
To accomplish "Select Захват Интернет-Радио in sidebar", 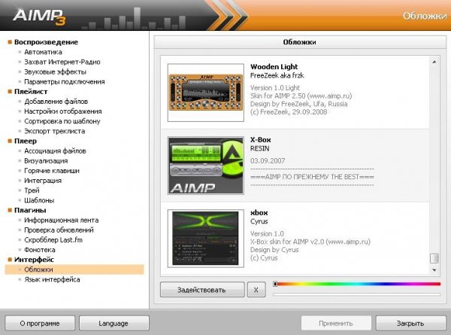I will (x=62, y=62).
